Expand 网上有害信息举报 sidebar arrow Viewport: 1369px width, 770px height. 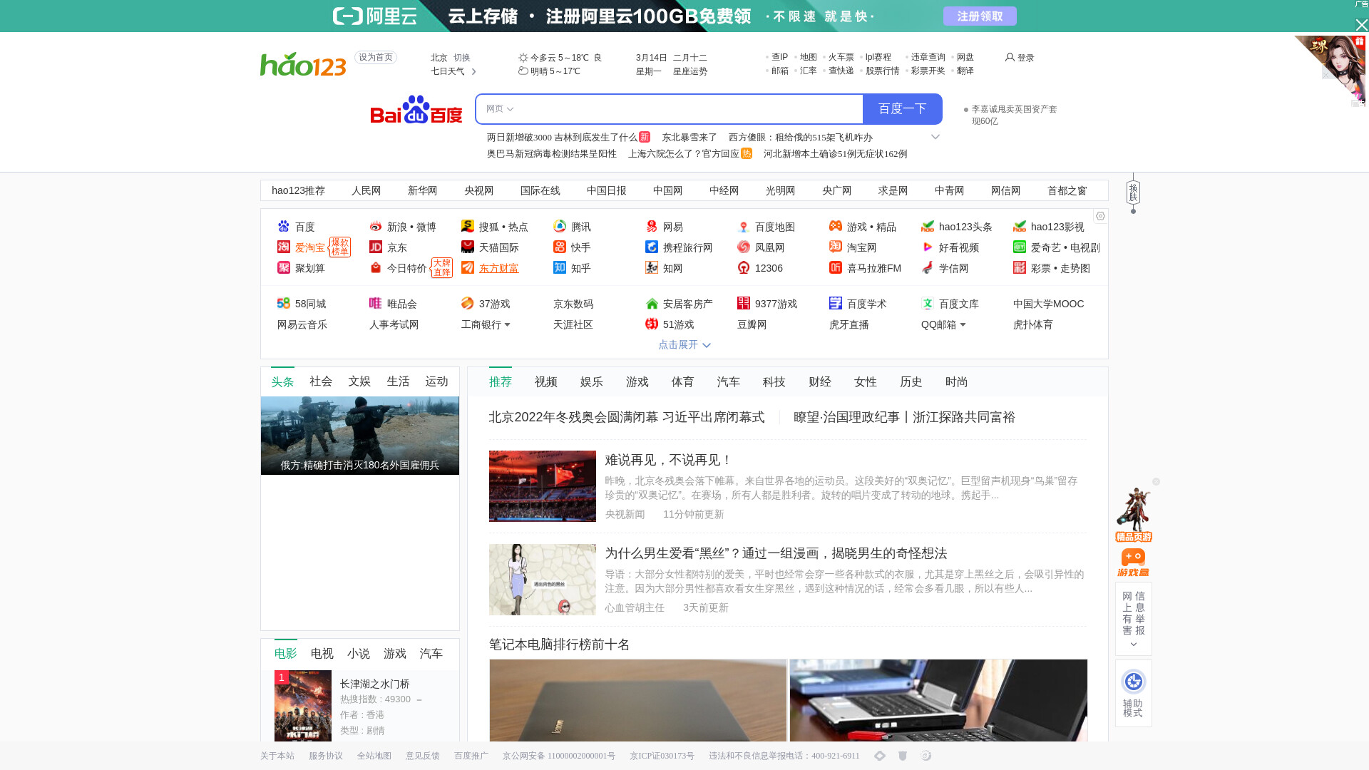pyautogui.click(x=1133, y=645)
